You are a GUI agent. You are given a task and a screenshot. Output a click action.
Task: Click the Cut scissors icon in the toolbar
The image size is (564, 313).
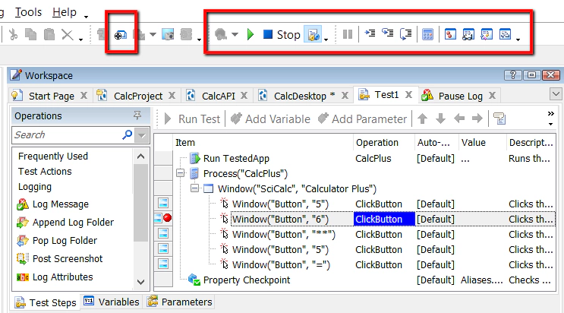pyautogui.click(x=13, y=35)
